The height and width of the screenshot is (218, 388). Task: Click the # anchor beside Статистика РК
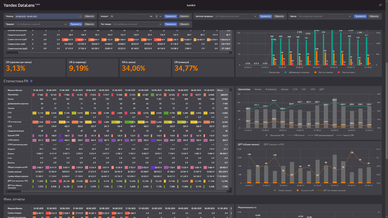(x=31, y=81)
